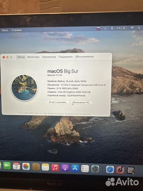This screenshot has height=191, width=143.
Task: Open Spotlight search magnifier icon
Action: (x=139, y=28)
